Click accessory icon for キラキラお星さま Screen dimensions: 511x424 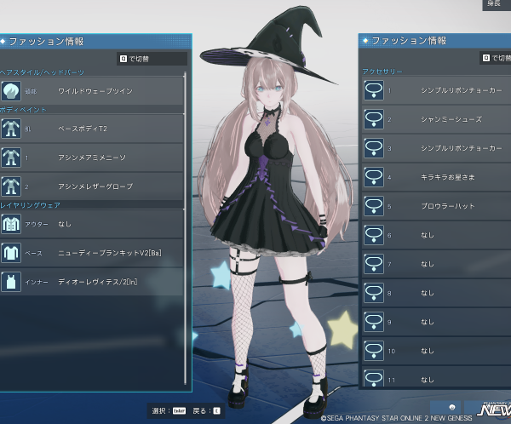point(374,177)
